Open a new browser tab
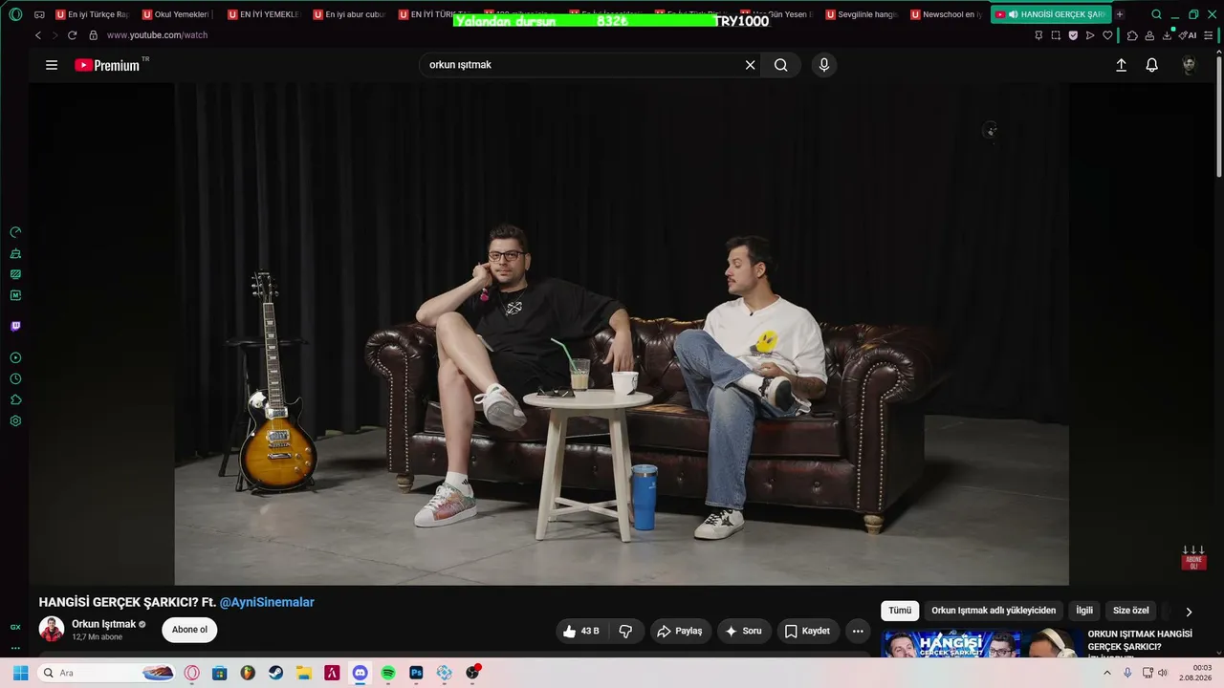The width and height of the screenshot is (1224, 688). click(1120, 14)
